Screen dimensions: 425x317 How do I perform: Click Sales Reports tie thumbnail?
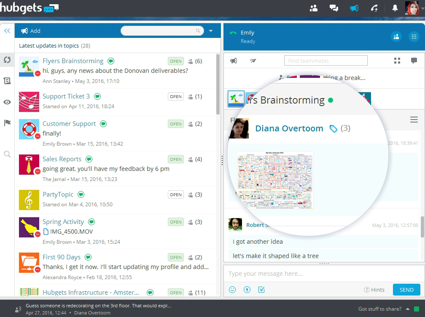click(29, 165)
